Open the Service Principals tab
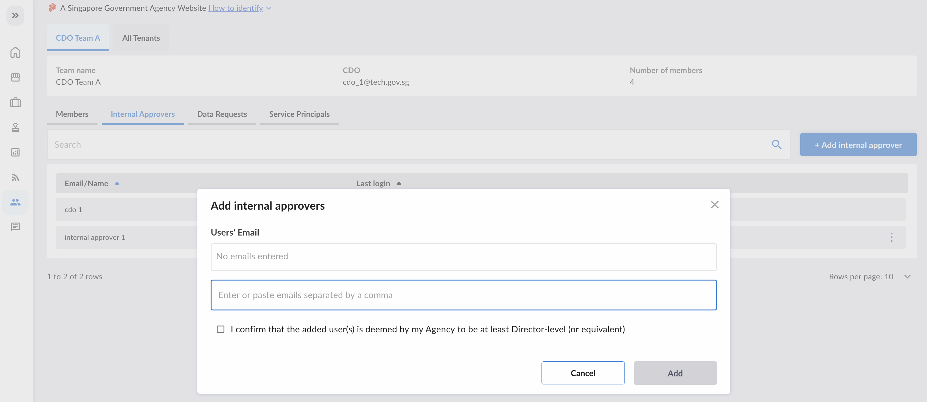This screenshot has height=402, width=927. pos(299,114)
